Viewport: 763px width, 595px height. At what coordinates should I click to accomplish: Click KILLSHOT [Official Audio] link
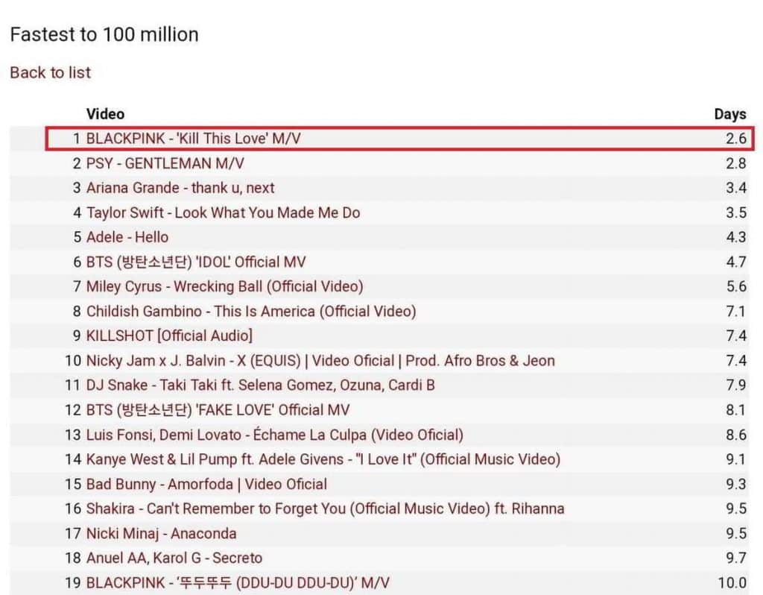[169, 336]
